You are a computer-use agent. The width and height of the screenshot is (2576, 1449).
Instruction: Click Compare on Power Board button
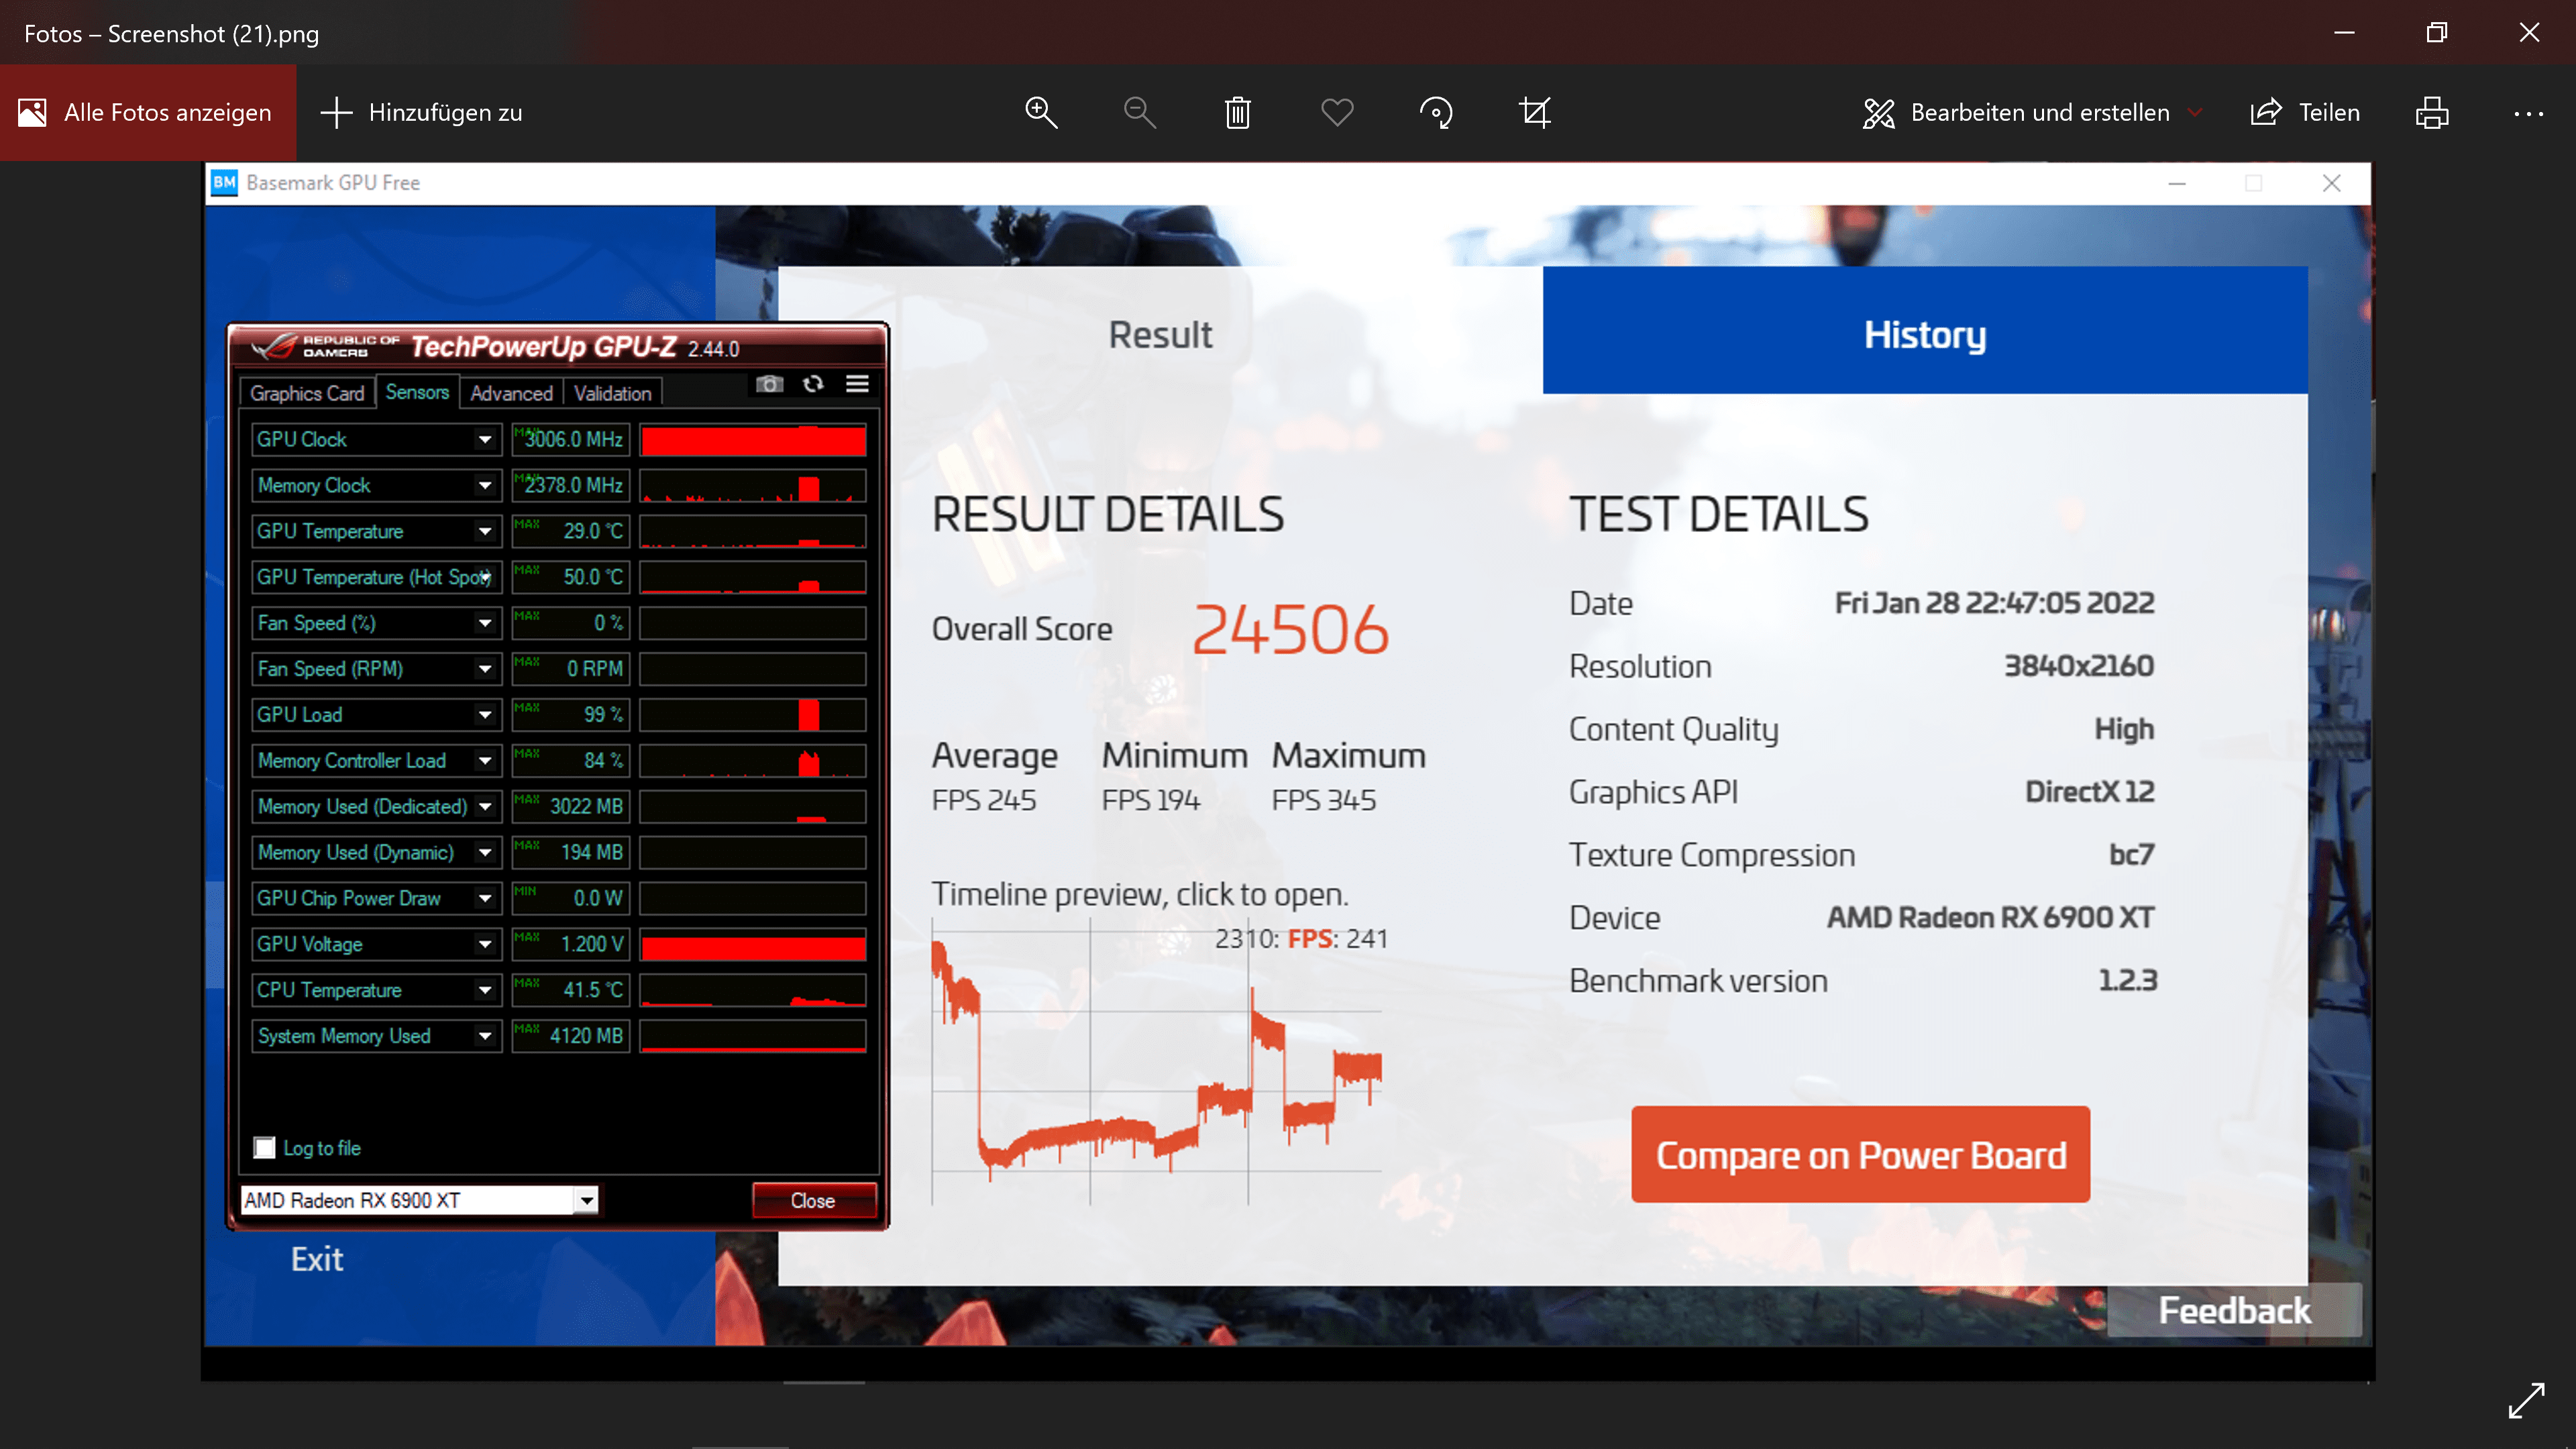click(1860, 1155)
